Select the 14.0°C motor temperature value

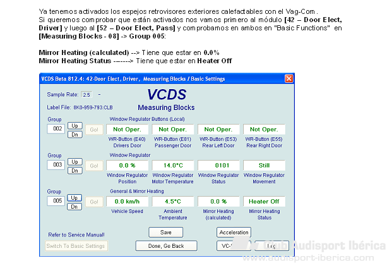pyautogui.click(x=173, y=166)
